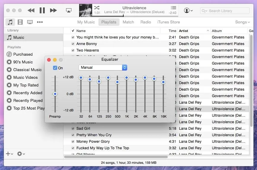
Task: Sort by the Album column header
Action: tap(229, 31)
